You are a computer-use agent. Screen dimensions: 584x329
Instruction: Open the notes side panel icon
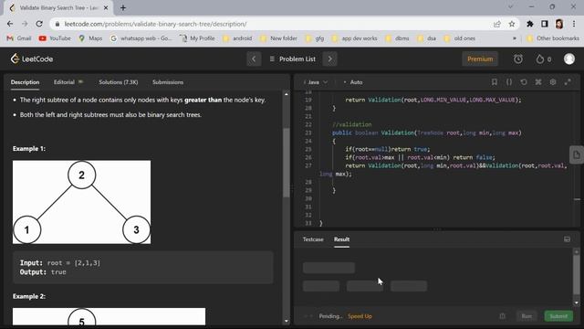click(577, 154)
